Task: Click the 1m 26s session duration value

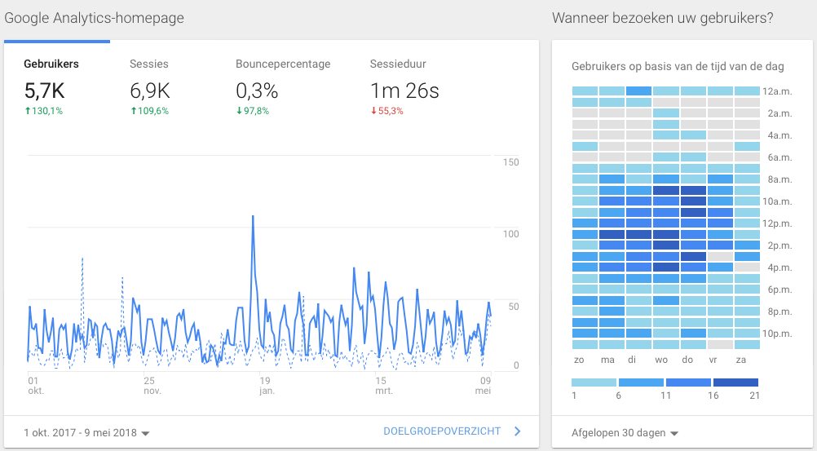Action: tap(404, 91)
